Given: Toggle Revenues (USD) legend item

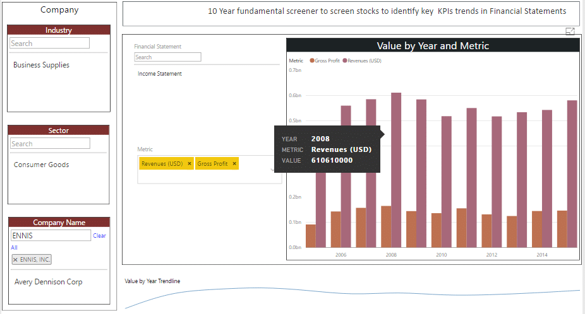Looking at the screenshot, I should tap(362, 61).
